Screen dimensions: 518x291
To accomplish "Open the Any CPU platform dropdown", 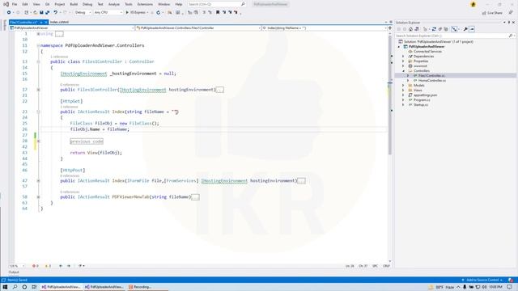I will point(108,13).
